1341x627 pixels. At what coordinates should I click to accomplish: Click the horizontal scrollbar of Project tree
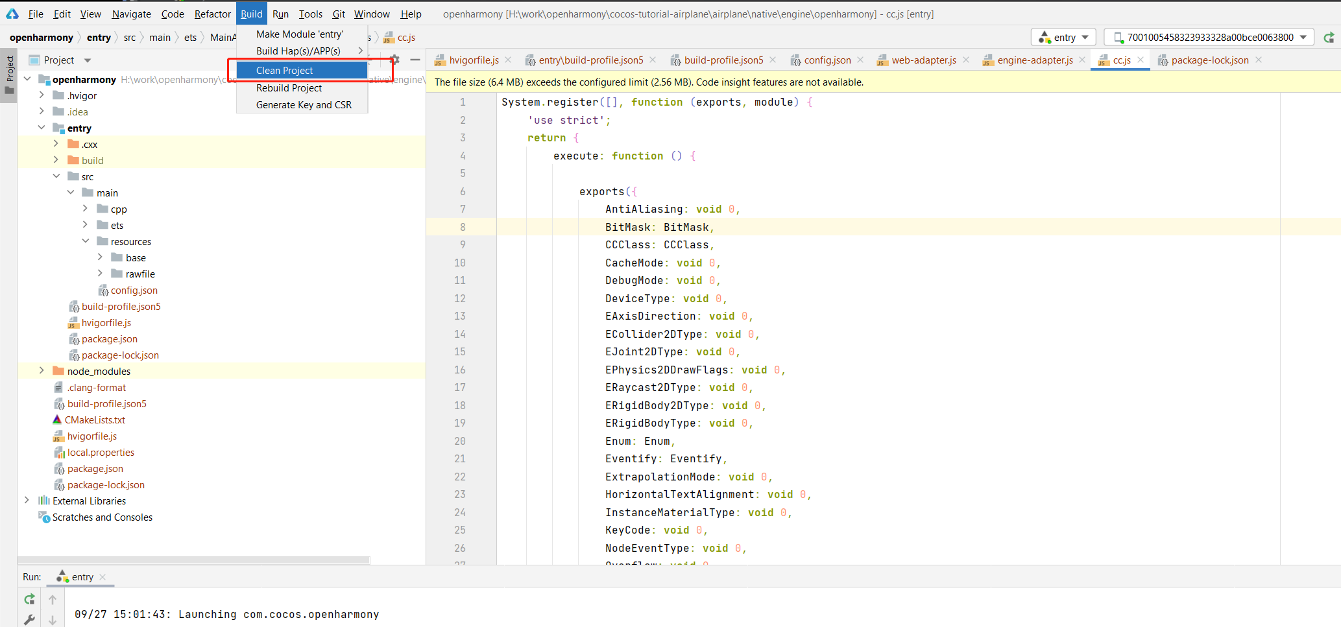pyautogui.click(x=193, y=560)
